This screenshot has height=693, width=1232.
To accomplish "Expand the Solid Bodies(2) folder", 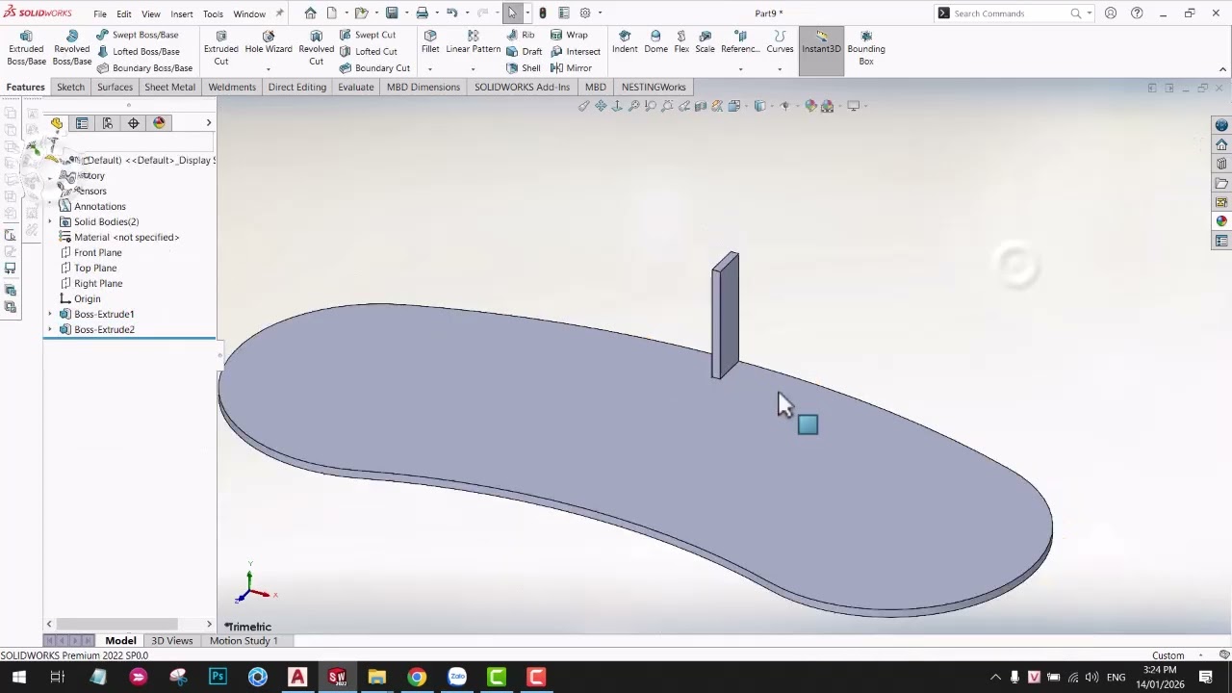I will click(50, 222).
